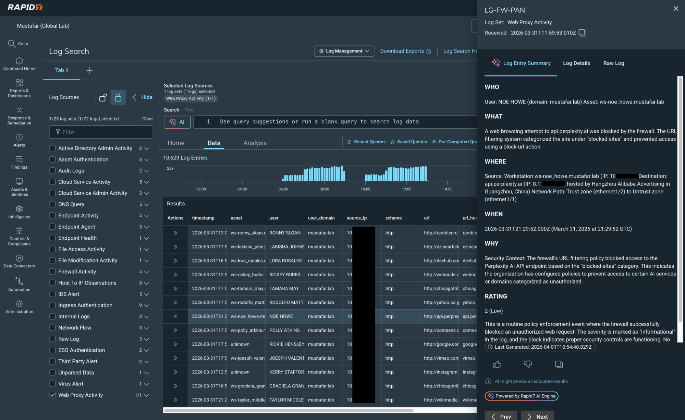Click Next in the log entry panel

pyautogui.click(x=537, y=417)
